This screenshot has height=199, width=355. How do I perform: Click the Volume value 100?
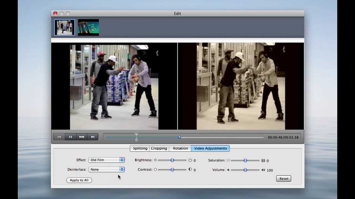click(x=270, y=170)
